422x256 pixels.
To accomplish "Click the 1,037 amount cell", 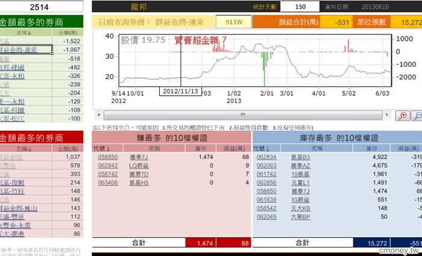I will pyautogui.click(x=68, y=157).
